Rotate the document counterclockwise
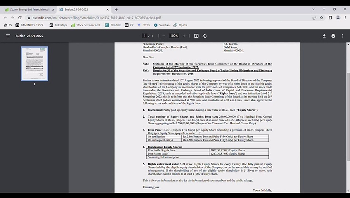The image size is (350, 198). tap(204, 36)
